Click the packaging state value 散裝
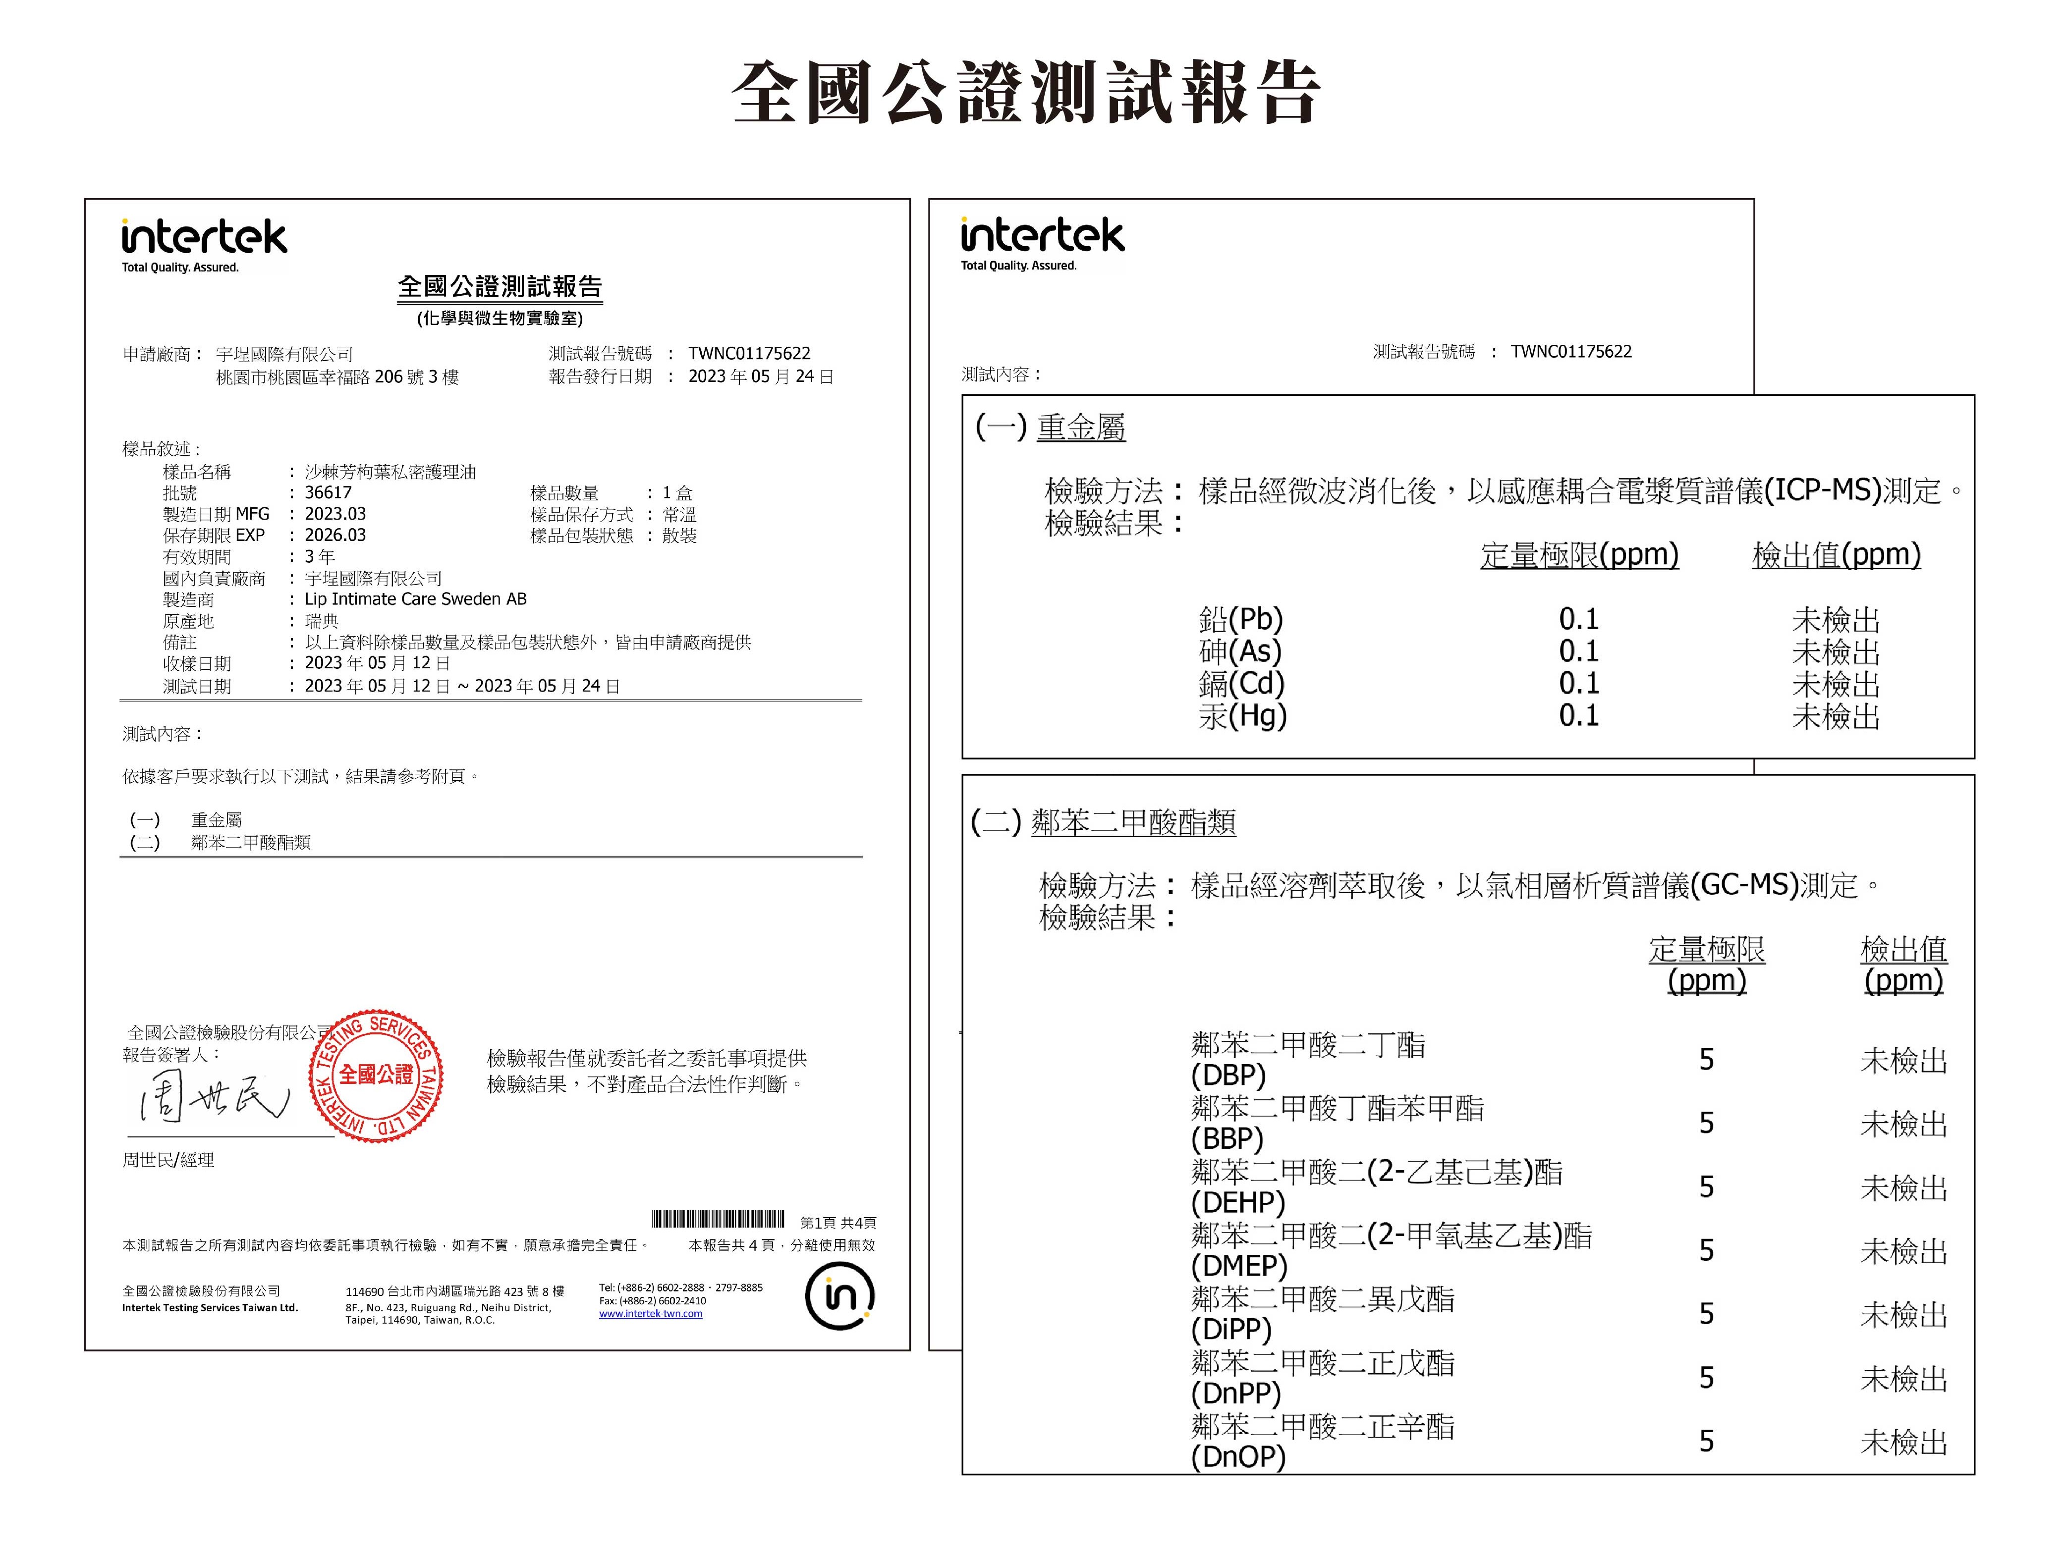2065x1559 pixels. (x=679, y=536)
